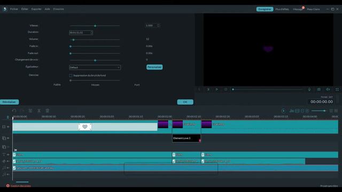Click OK to confirm audio settings

pos(185,102)
